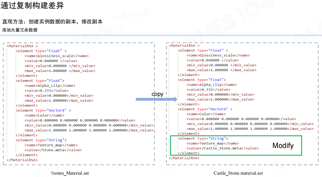Click the opening MaterialRSA tag in the left panel
Screen dimensions: 322x177
pos(22,46)
